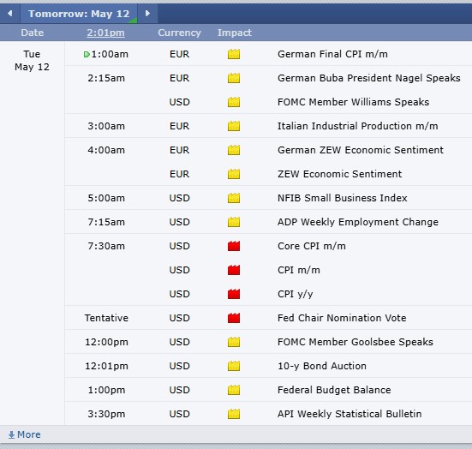Click the Currency column header

179,33
